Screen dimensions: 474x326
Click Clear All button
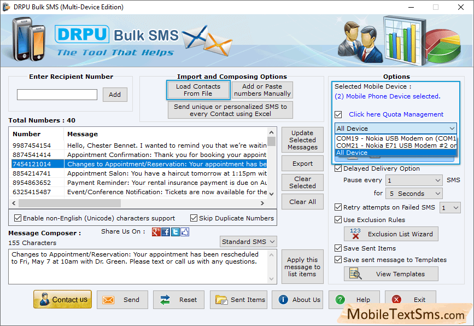[x=302, y=202]
